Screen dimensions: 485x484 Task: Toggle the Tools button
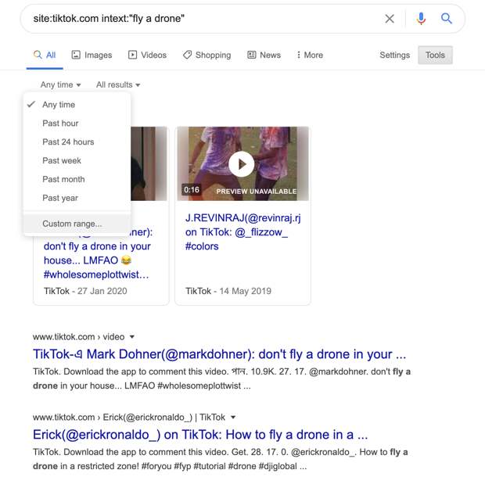click(x=435, y=55)
